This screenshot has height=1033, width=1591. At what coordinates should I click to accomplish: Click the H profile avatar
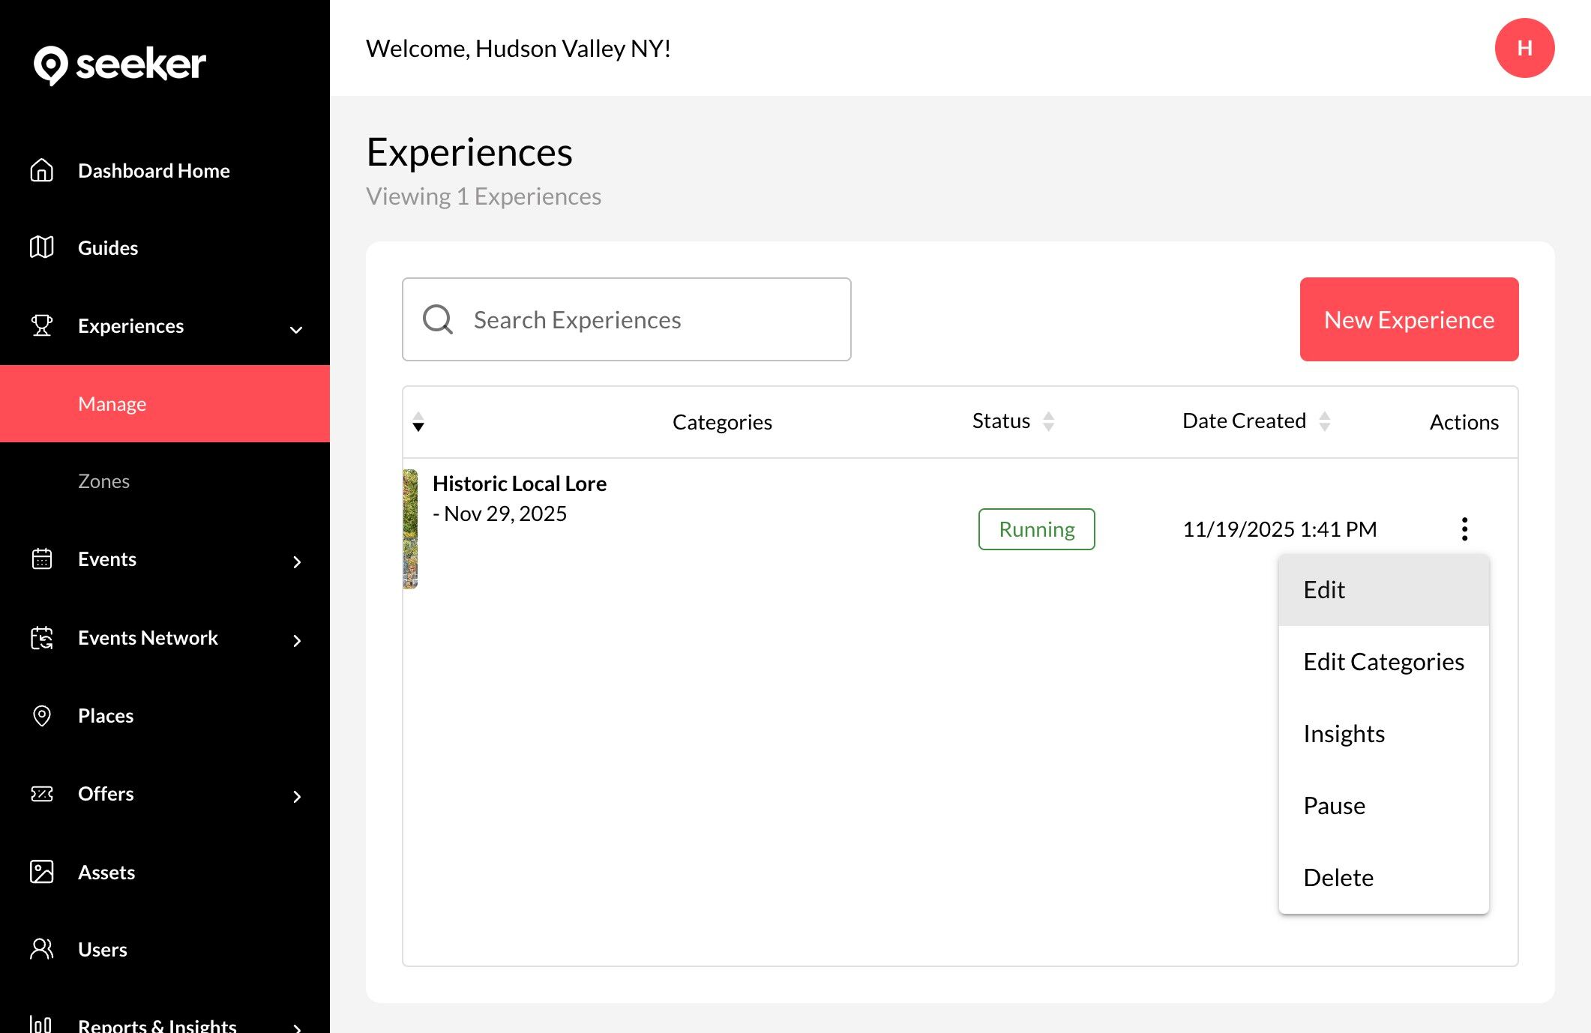coord(1524,48)
